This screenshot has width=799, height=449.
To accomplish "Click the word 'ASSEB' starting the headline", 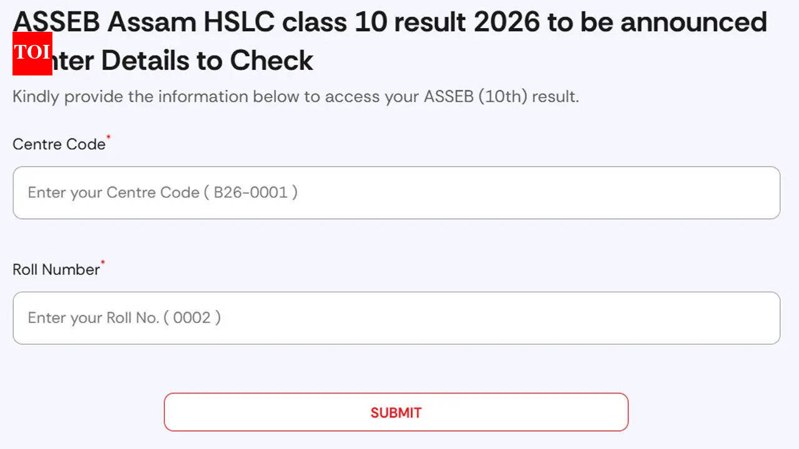I will tap(56, 23).
